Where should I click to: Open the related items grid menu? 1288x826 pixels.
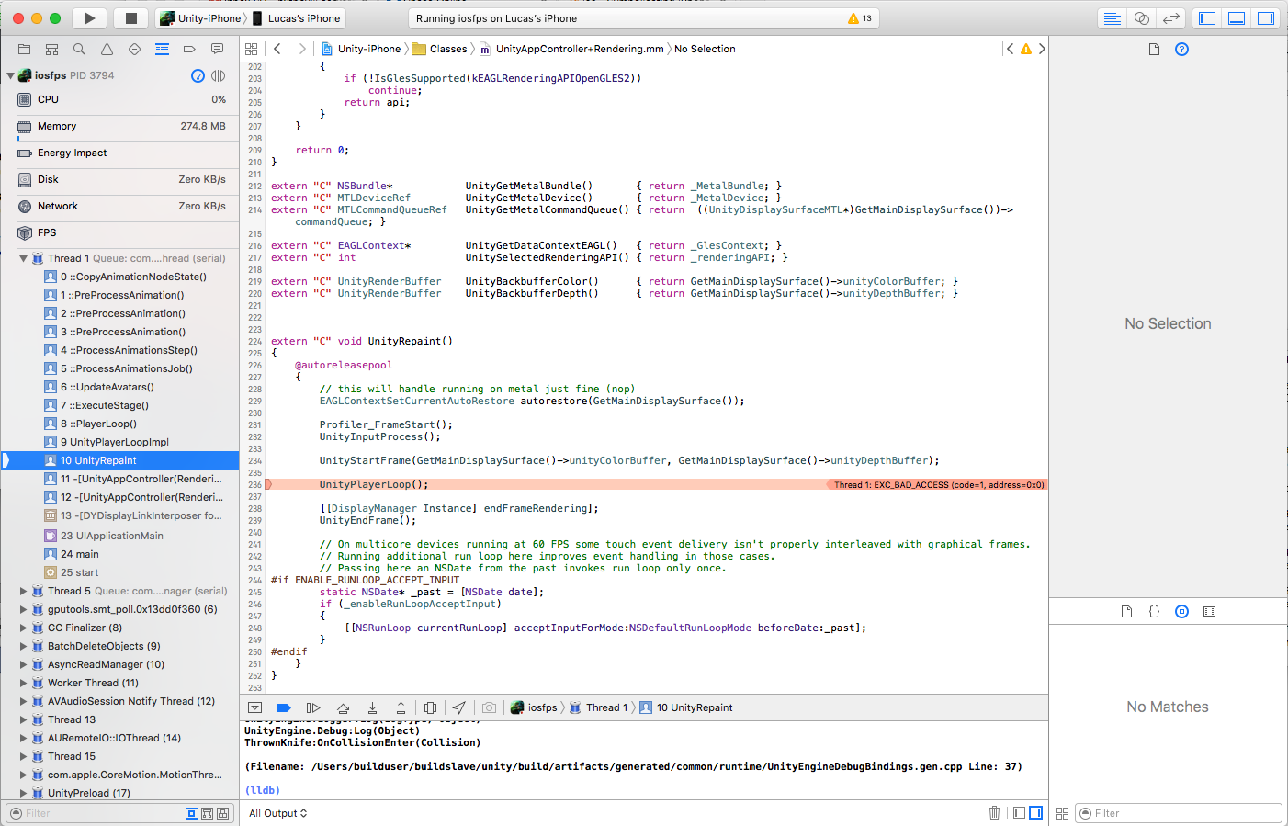coord(251,49)
